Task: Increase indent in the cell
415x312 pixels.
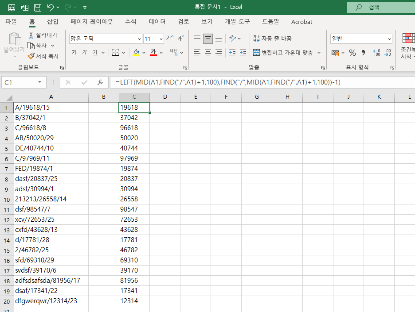Action: (243, 53)
